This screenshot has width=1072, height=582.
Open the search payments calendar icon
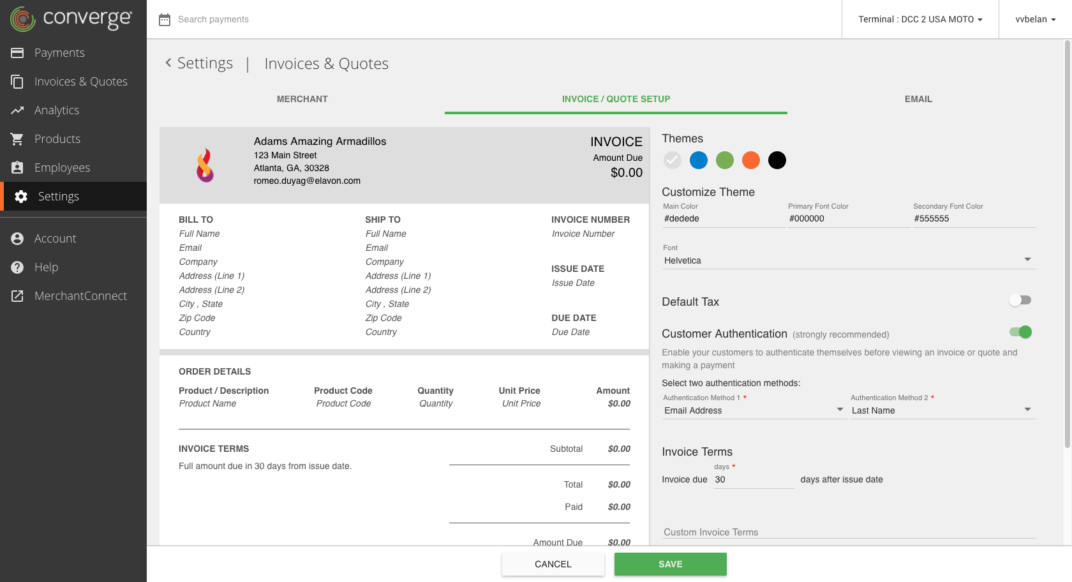point(165,19)
